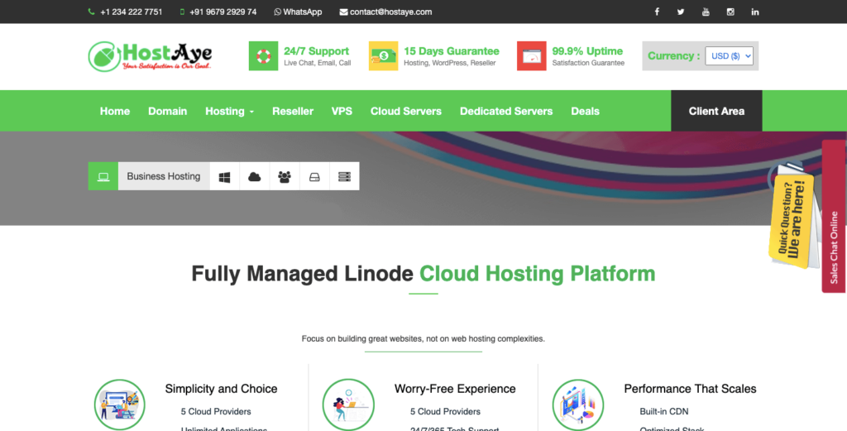Open the Twitter social icon
Image resolution: width=847 pixels, height=431 pixels.
681,12
